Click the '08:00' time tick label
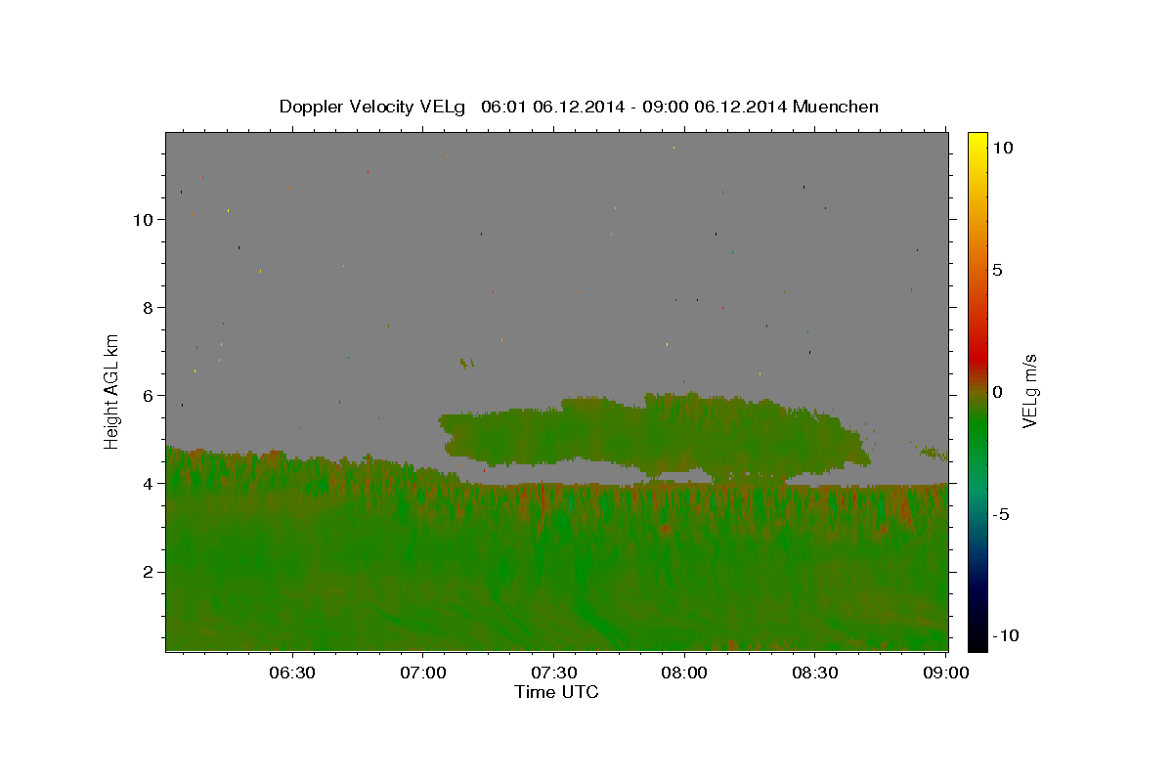 point(684,673)
